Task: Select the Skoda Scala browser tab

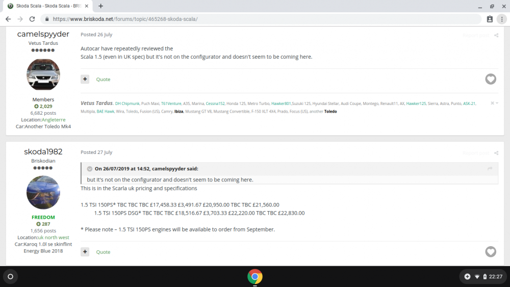Action: (48, 6)
